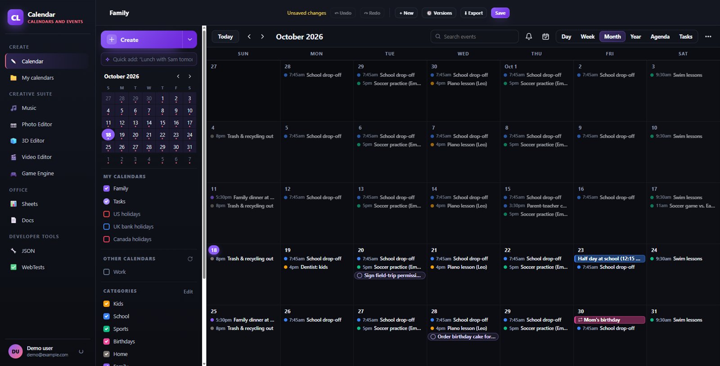This screenshot has width=720, height=366.
Task: Toggle the Family calendar checkbox
Action: point(107,189)
